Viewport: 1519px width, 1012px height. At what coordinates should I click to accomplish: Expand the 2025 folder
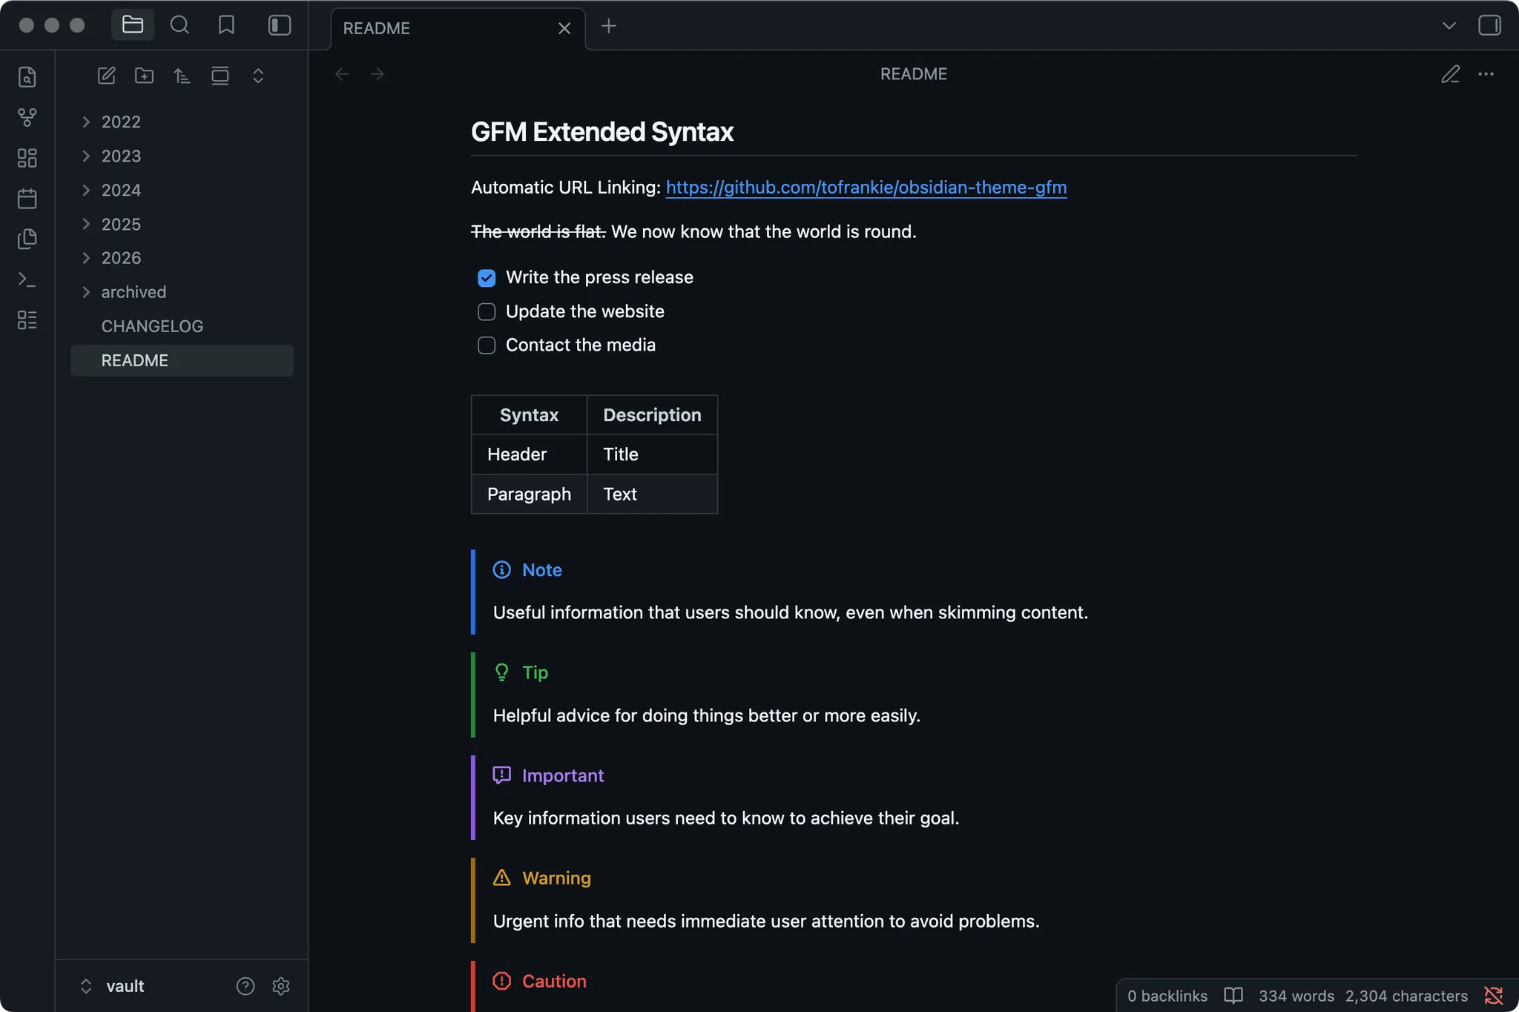coord(86,224)
